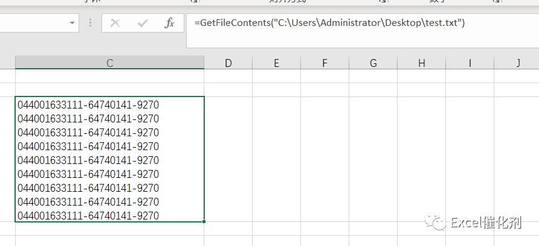Select column G header
Image resolution: width=539 pixels, height=246 pixels.
click(x=373, y=63)
